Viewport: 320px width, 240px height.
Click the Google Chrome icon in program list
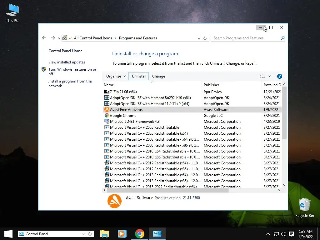coord(107,115)
